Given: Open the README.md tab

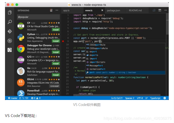Looking at the screenshot, I should (135, 11).
